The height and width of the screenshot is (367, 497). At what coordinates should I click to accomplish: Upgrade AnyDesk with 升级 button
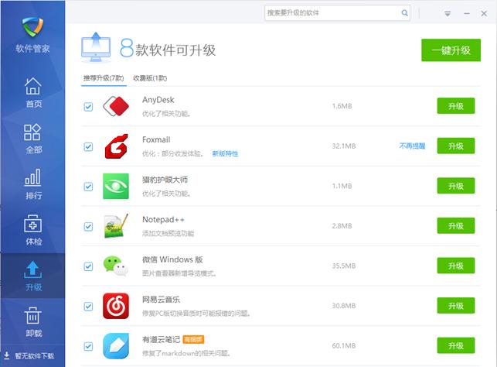[x=456, y=106]
